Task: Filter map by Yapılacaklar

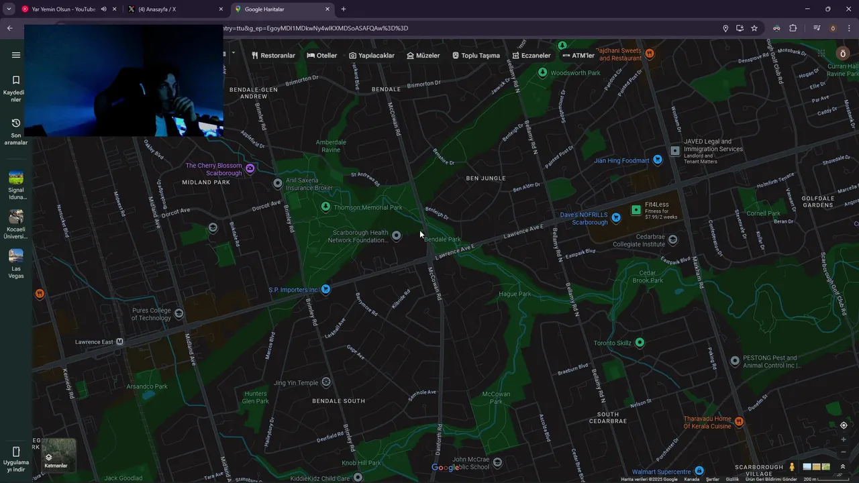Action: (372, 56)
